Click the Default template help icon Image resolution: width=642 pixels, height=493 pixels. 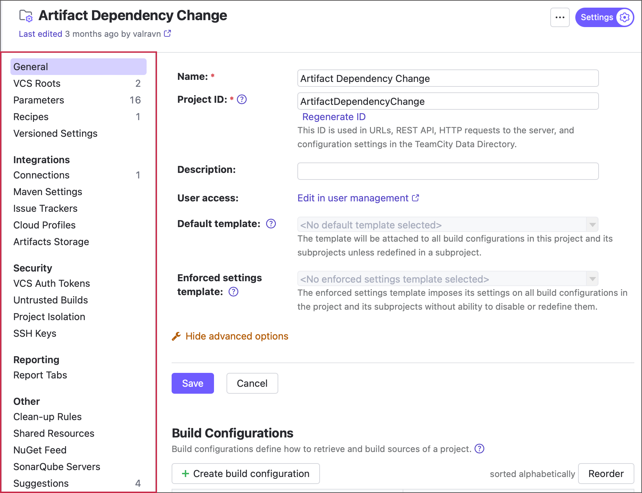point(271,224)
